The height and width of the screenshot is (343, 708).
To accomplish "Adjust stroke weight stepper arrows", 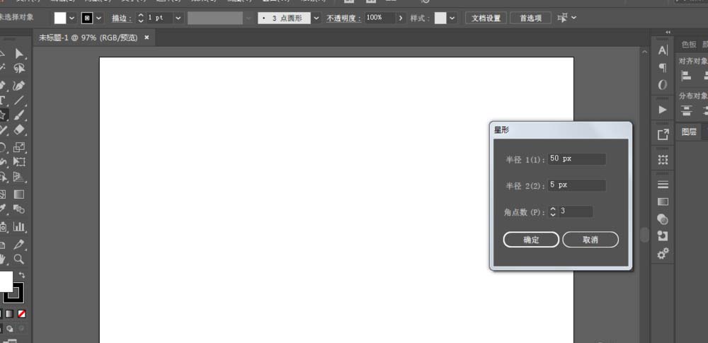I will (x=140, y=18).
